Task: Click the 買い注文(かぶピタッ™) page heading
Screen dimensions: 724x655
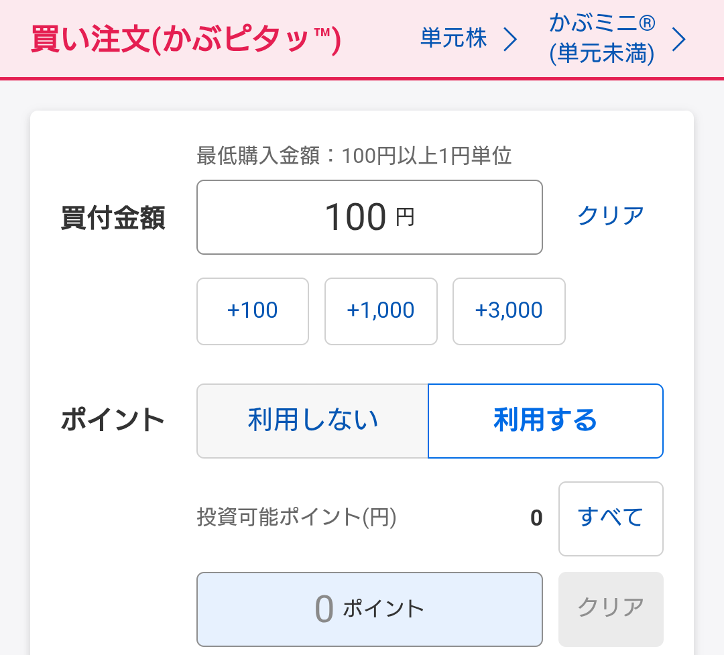Action: [x=186, y=40]
